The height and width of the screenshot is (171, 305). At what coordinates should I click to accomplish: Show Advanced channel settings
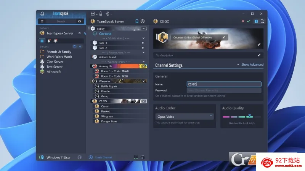point(250,65)
